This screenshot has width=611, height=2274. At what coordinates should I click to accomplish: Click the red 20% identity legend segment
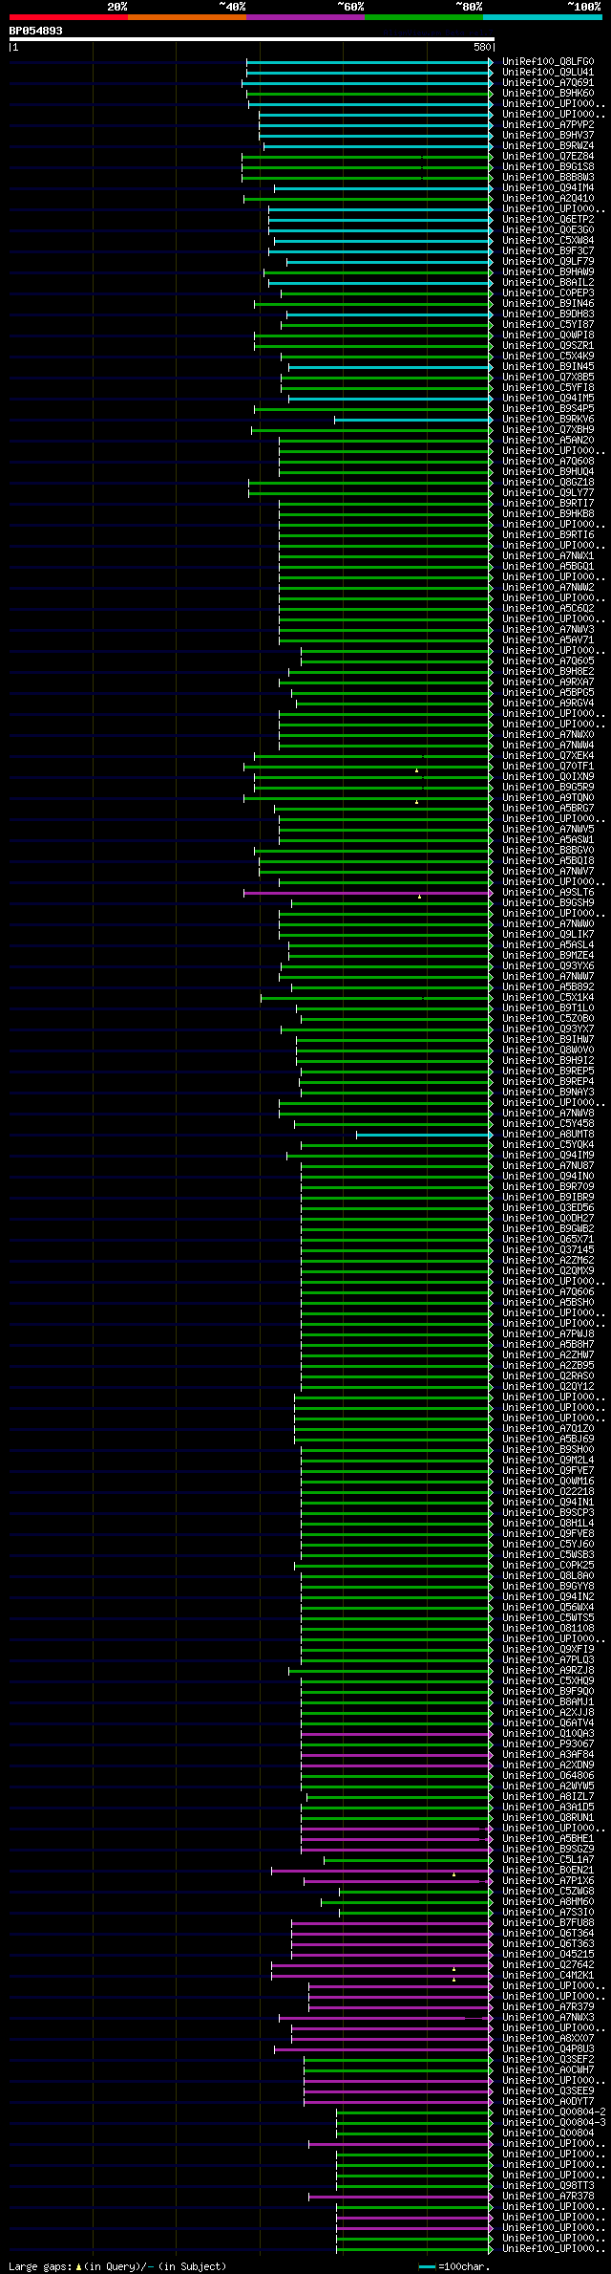click(x=69, y=16)
